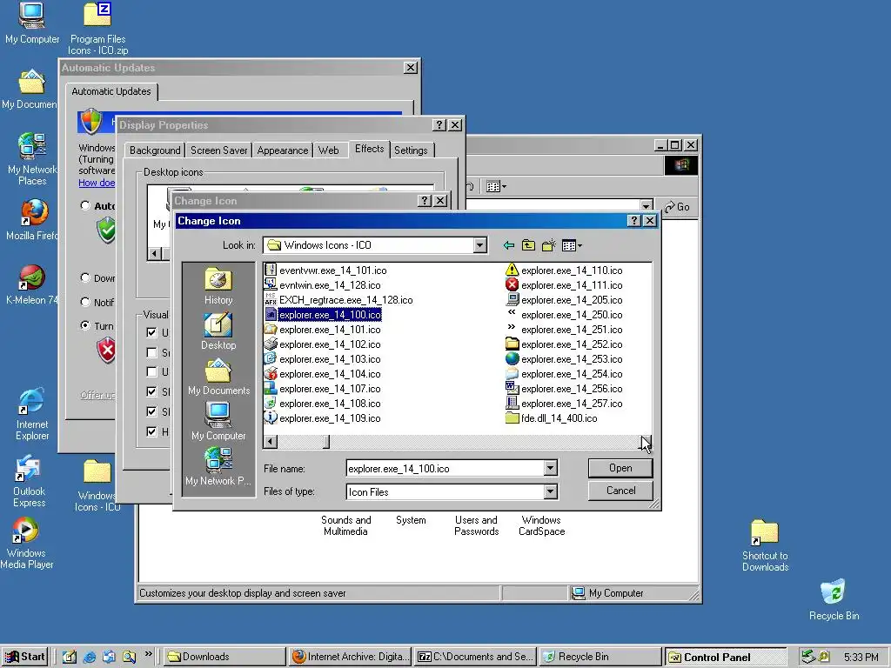Screen dimensions: 891x668
Task: Click Go button in Control Panel window
Action: pyautogui.click(x=677, y=207)
